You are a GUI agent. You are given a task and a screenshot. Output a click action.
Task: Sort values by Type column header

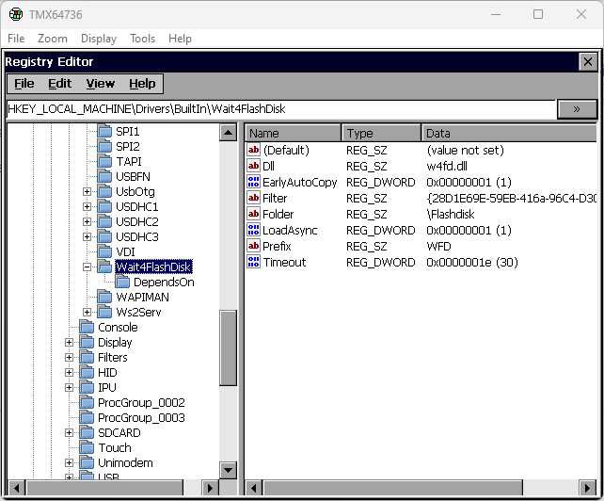tap(381, 133)
